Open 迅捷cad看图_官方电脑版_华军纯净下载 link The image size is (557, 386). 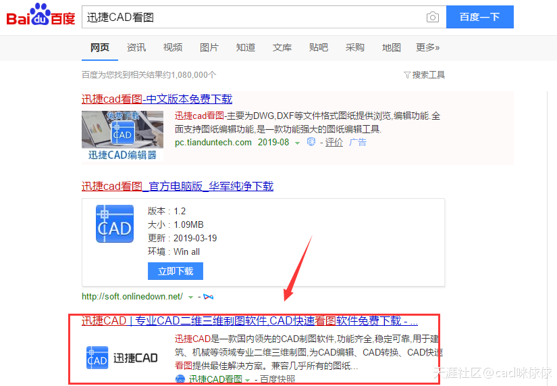tap(178, 186)
